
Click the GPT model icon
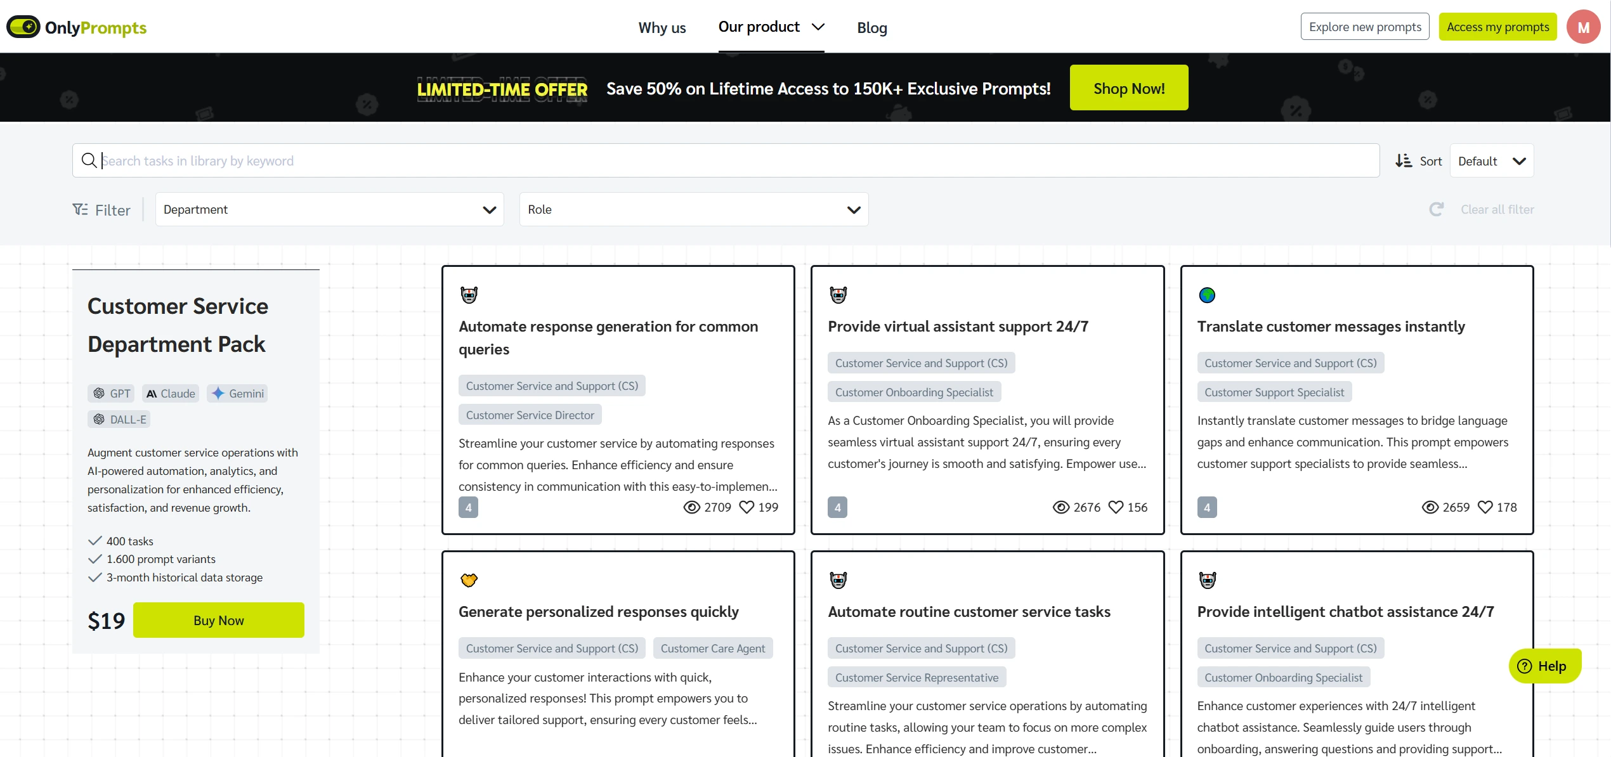tap(100, 393)
